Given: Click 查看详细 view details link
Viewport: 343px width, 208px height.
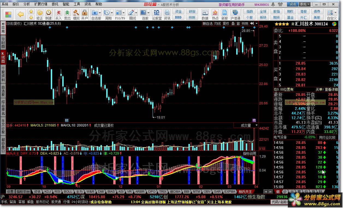Looking at the screenshot, I should tap(331, 89).
